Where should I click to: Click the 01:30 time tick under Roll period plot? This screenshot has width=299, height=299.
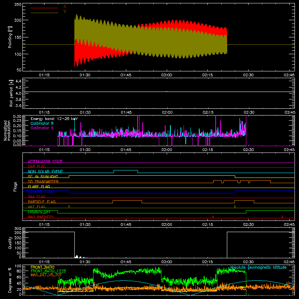pos(85,112)
